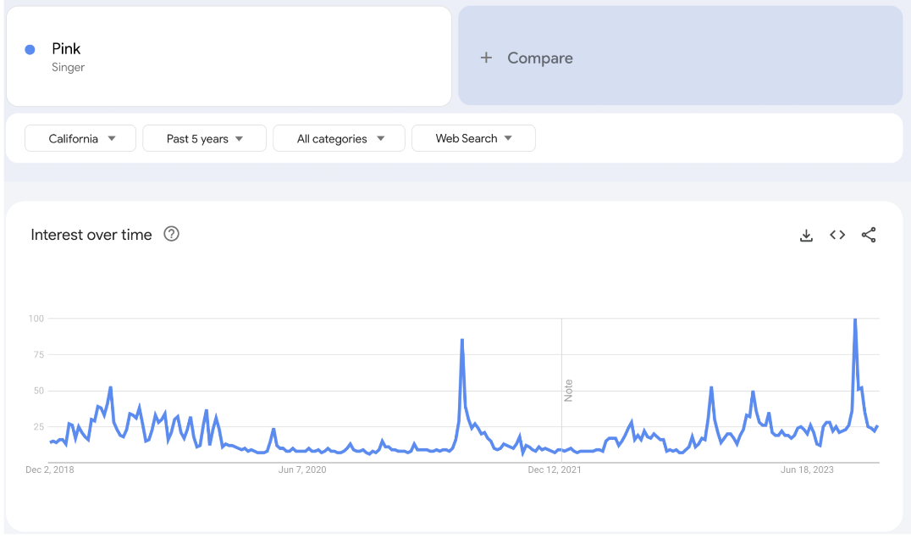Click the Compare text to add term
Image resolution: width=911 pixels, height=539 pixels.
pyautogui.click(x=540, y=58)
